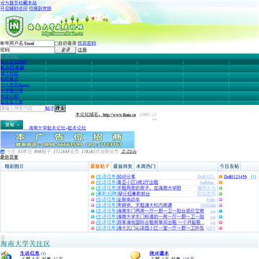Click the 找回密码 link
The height and width of the screenshot is (259, 259).
(87, 43)
